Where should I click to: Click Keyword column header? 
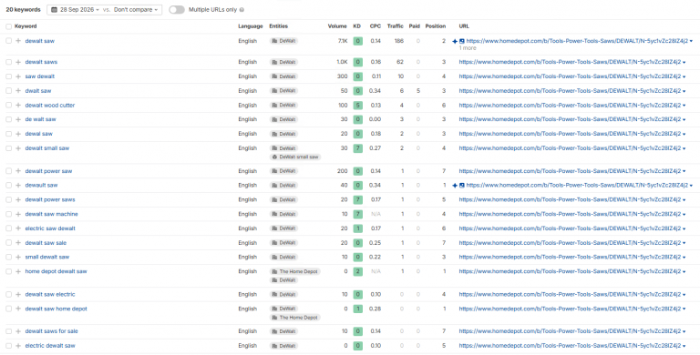click(x=26, y=26)
